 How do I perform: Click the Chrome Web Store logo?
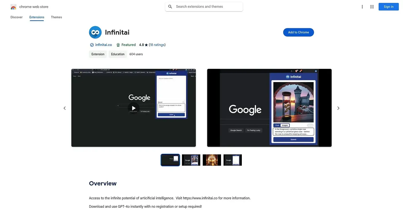[x=13, y=7]
